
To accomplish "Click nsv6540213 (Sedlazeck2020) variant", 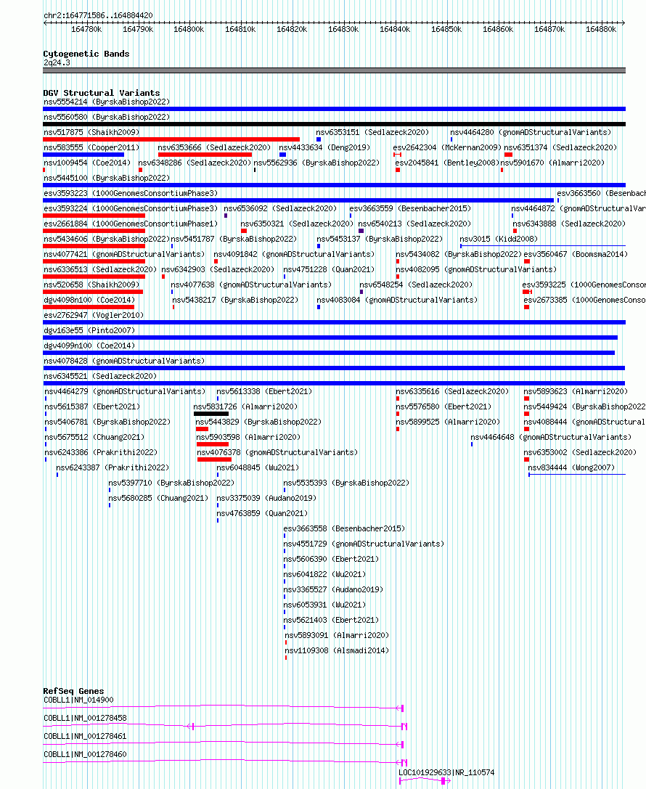I will tap(414, 224).
